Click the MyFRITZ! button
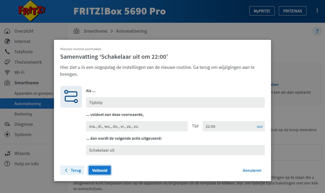 click(x=262, y=11)
